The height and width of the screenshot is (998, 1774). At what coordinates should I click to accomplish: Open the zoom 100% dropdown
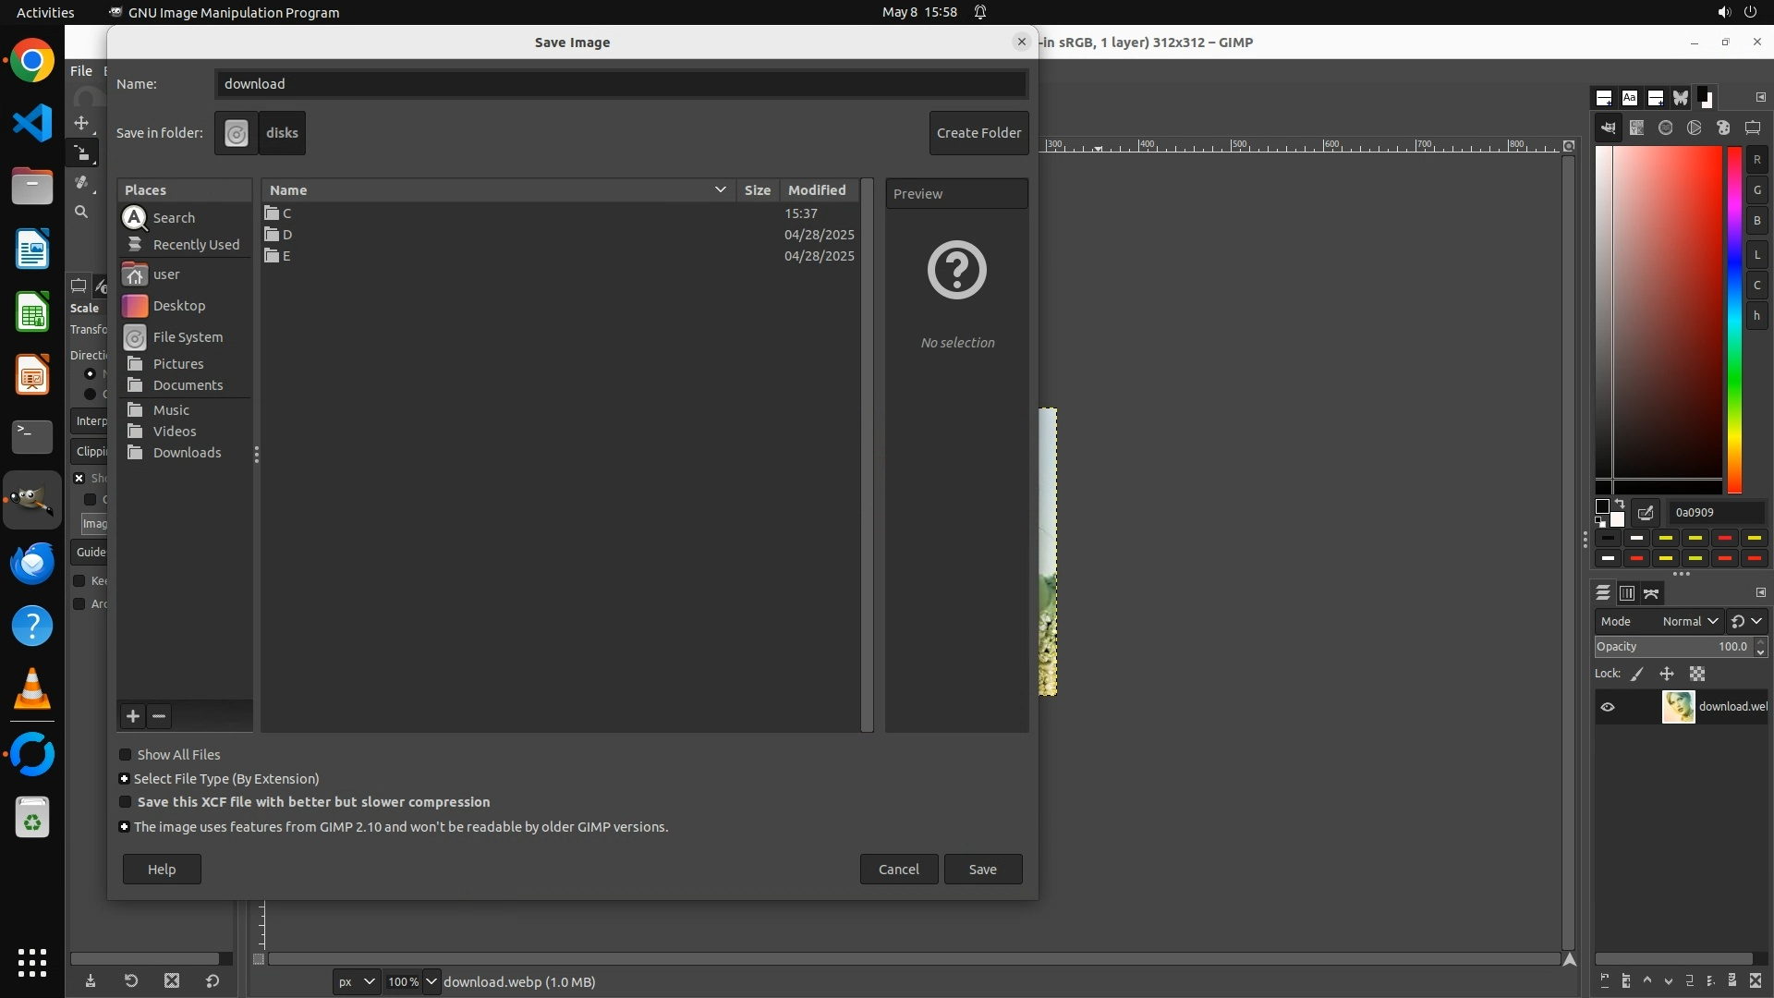click(x=431, y=981)
